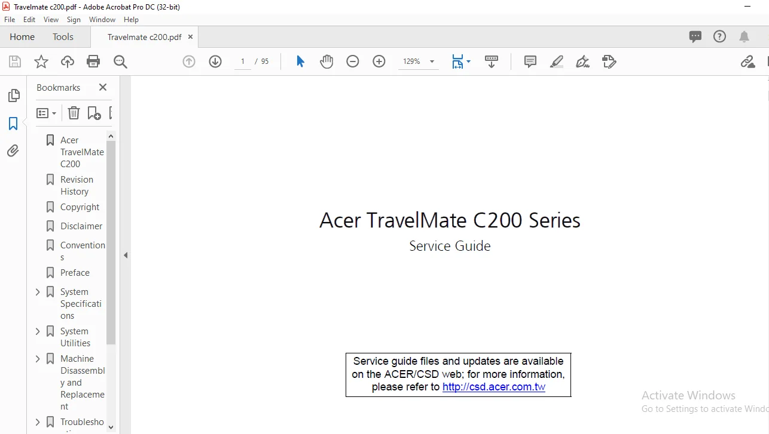Image resolution: width=769 pixels, height=434 pixels.
Task: Upload the file to cloud storage
Action: 68,61
